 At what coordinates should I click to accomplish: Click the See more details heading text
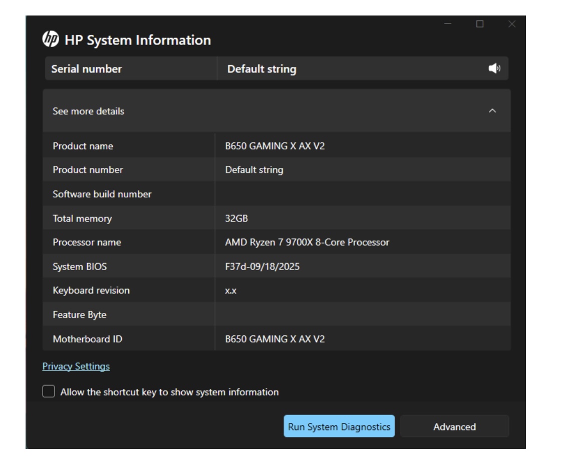[89, 111]
